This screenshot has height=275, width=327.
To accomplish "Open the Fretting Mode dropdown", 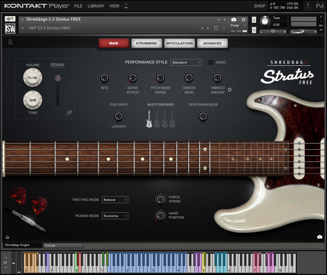I will coord(115,200).
